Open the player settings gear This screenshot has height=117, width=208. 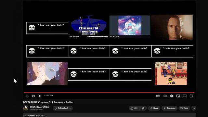click(x=172, y=96)
